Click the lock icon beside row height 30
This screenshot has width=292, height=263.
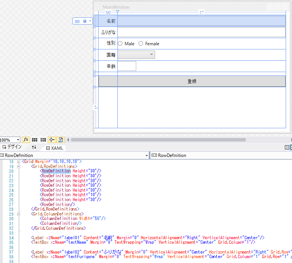click(x=85, y=21)
